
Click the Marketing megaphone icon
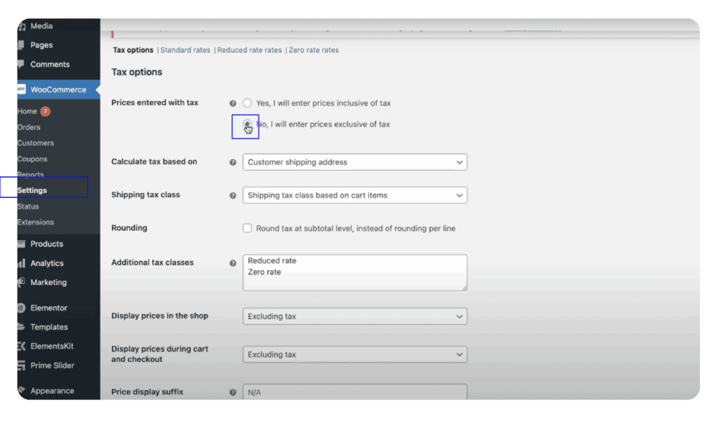tap(21, 283)
